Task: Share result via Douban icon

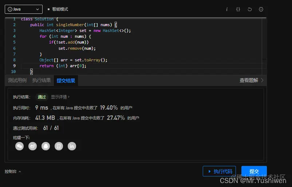Action: [59, 146]
